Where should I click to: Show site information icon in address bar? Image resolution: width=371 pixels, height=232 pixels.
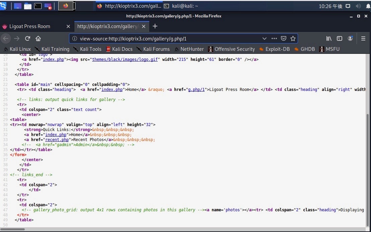coord(75,38)
